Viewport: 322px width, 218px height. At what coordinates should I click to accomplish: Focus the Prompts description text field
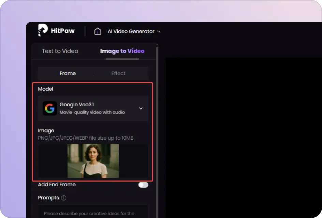point(93,212)
